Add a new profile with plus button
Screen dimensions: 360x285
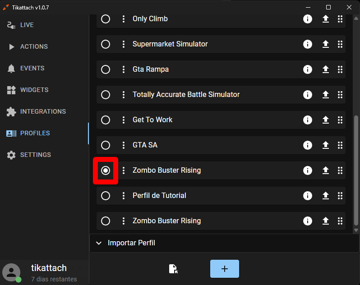pyautogui.click(x=225, y=269)
